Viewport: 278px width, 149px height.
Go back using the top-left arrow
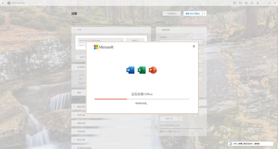point(3,3)
